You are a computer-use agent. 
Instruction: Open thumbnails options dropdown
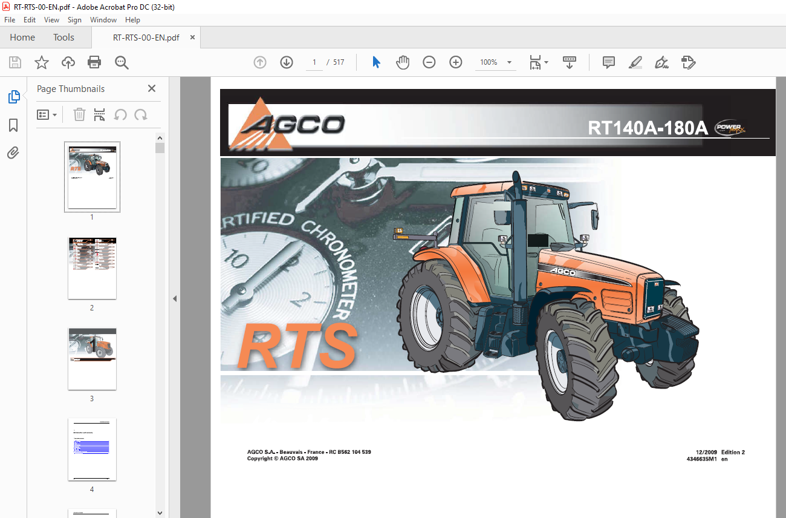[x=47, y=114]
